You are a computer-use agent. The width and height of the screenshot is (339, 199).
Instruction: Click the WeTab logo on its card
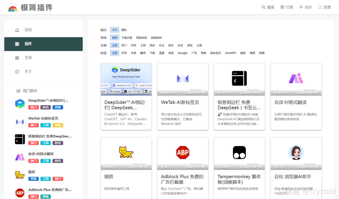pos(183,78)
